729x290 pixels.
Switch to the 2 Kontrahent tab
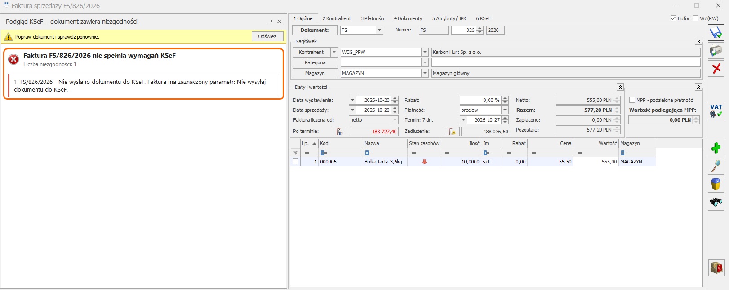(337, 18)
